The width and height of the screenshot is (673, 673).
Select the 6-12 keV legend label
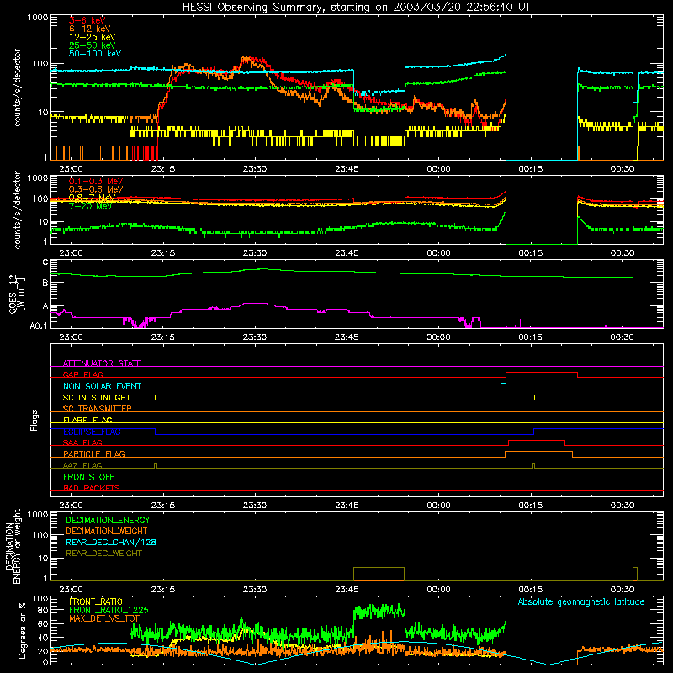[x=90, y=29]
